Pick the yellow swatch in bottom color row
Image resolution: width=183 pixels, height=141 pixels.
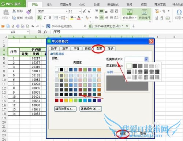click(x=71, y=101)
